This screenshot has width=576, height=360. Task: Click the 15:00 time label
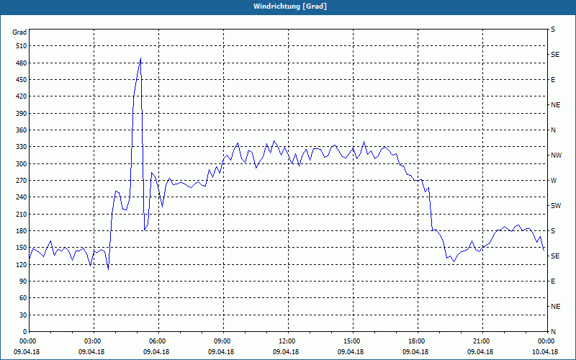click(x=352, y=341)
